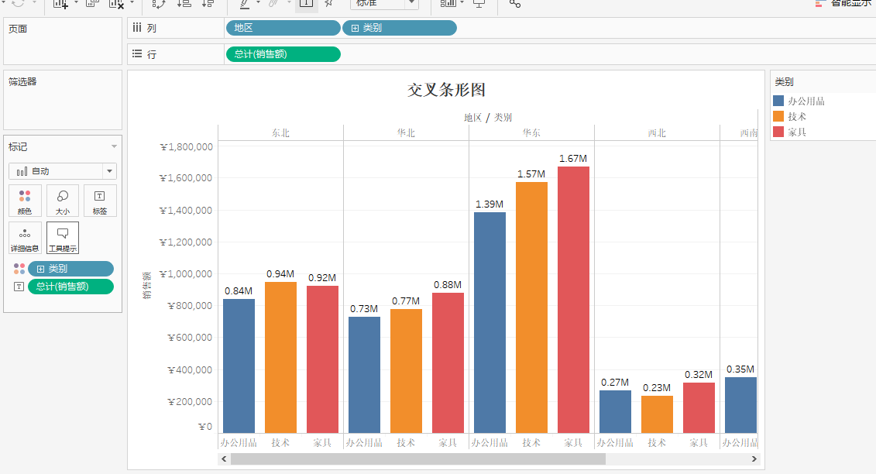Click the clear sheet toolbar icon

pyautogui.click(x=116, y=4)
